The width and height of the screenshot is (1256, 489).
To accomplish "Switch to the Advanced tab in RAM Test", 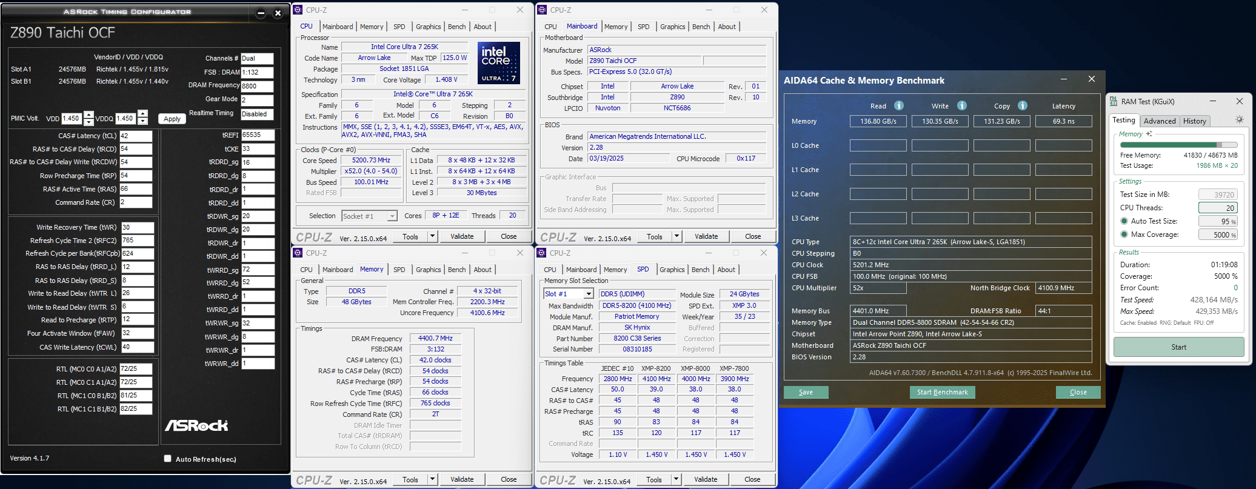I will click(x=1160, y=121).
